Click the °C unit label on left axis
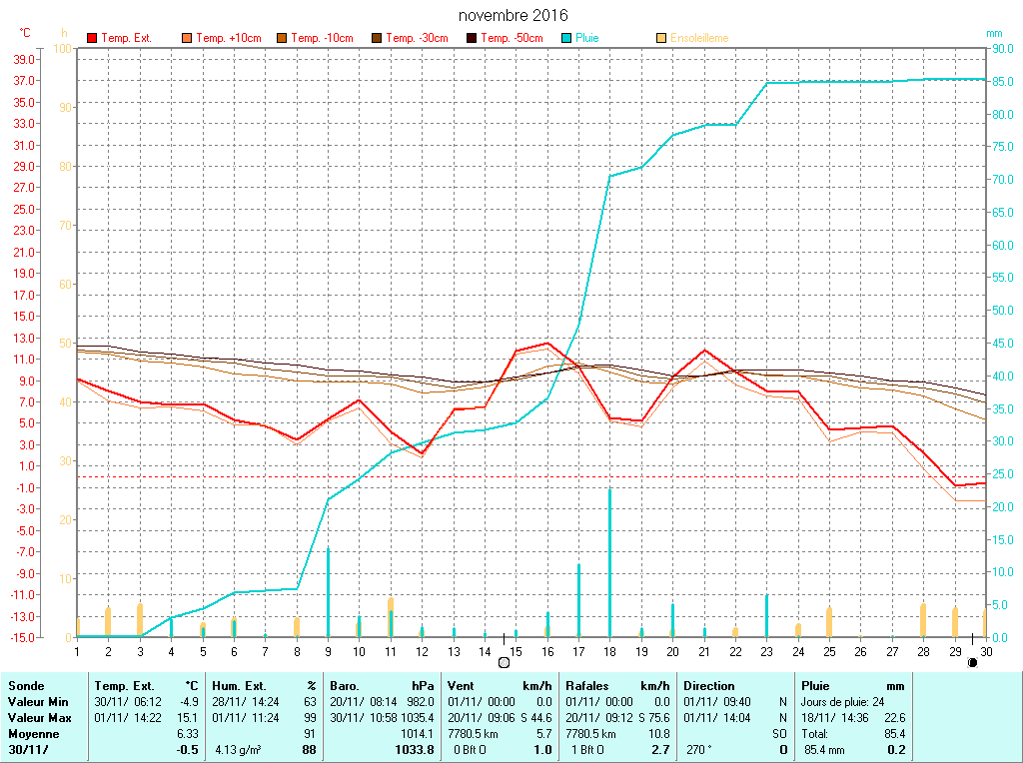The width and height of the screenshot is (1023, 763). click(x=25, y=33)
